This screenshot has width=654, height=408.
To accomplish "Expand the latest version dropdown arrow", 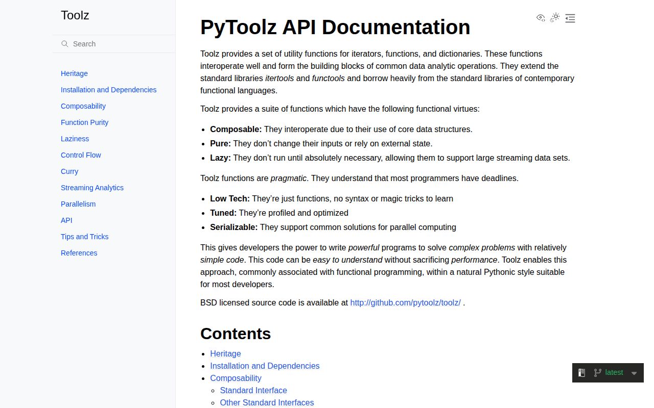I will tap(634, 373).
